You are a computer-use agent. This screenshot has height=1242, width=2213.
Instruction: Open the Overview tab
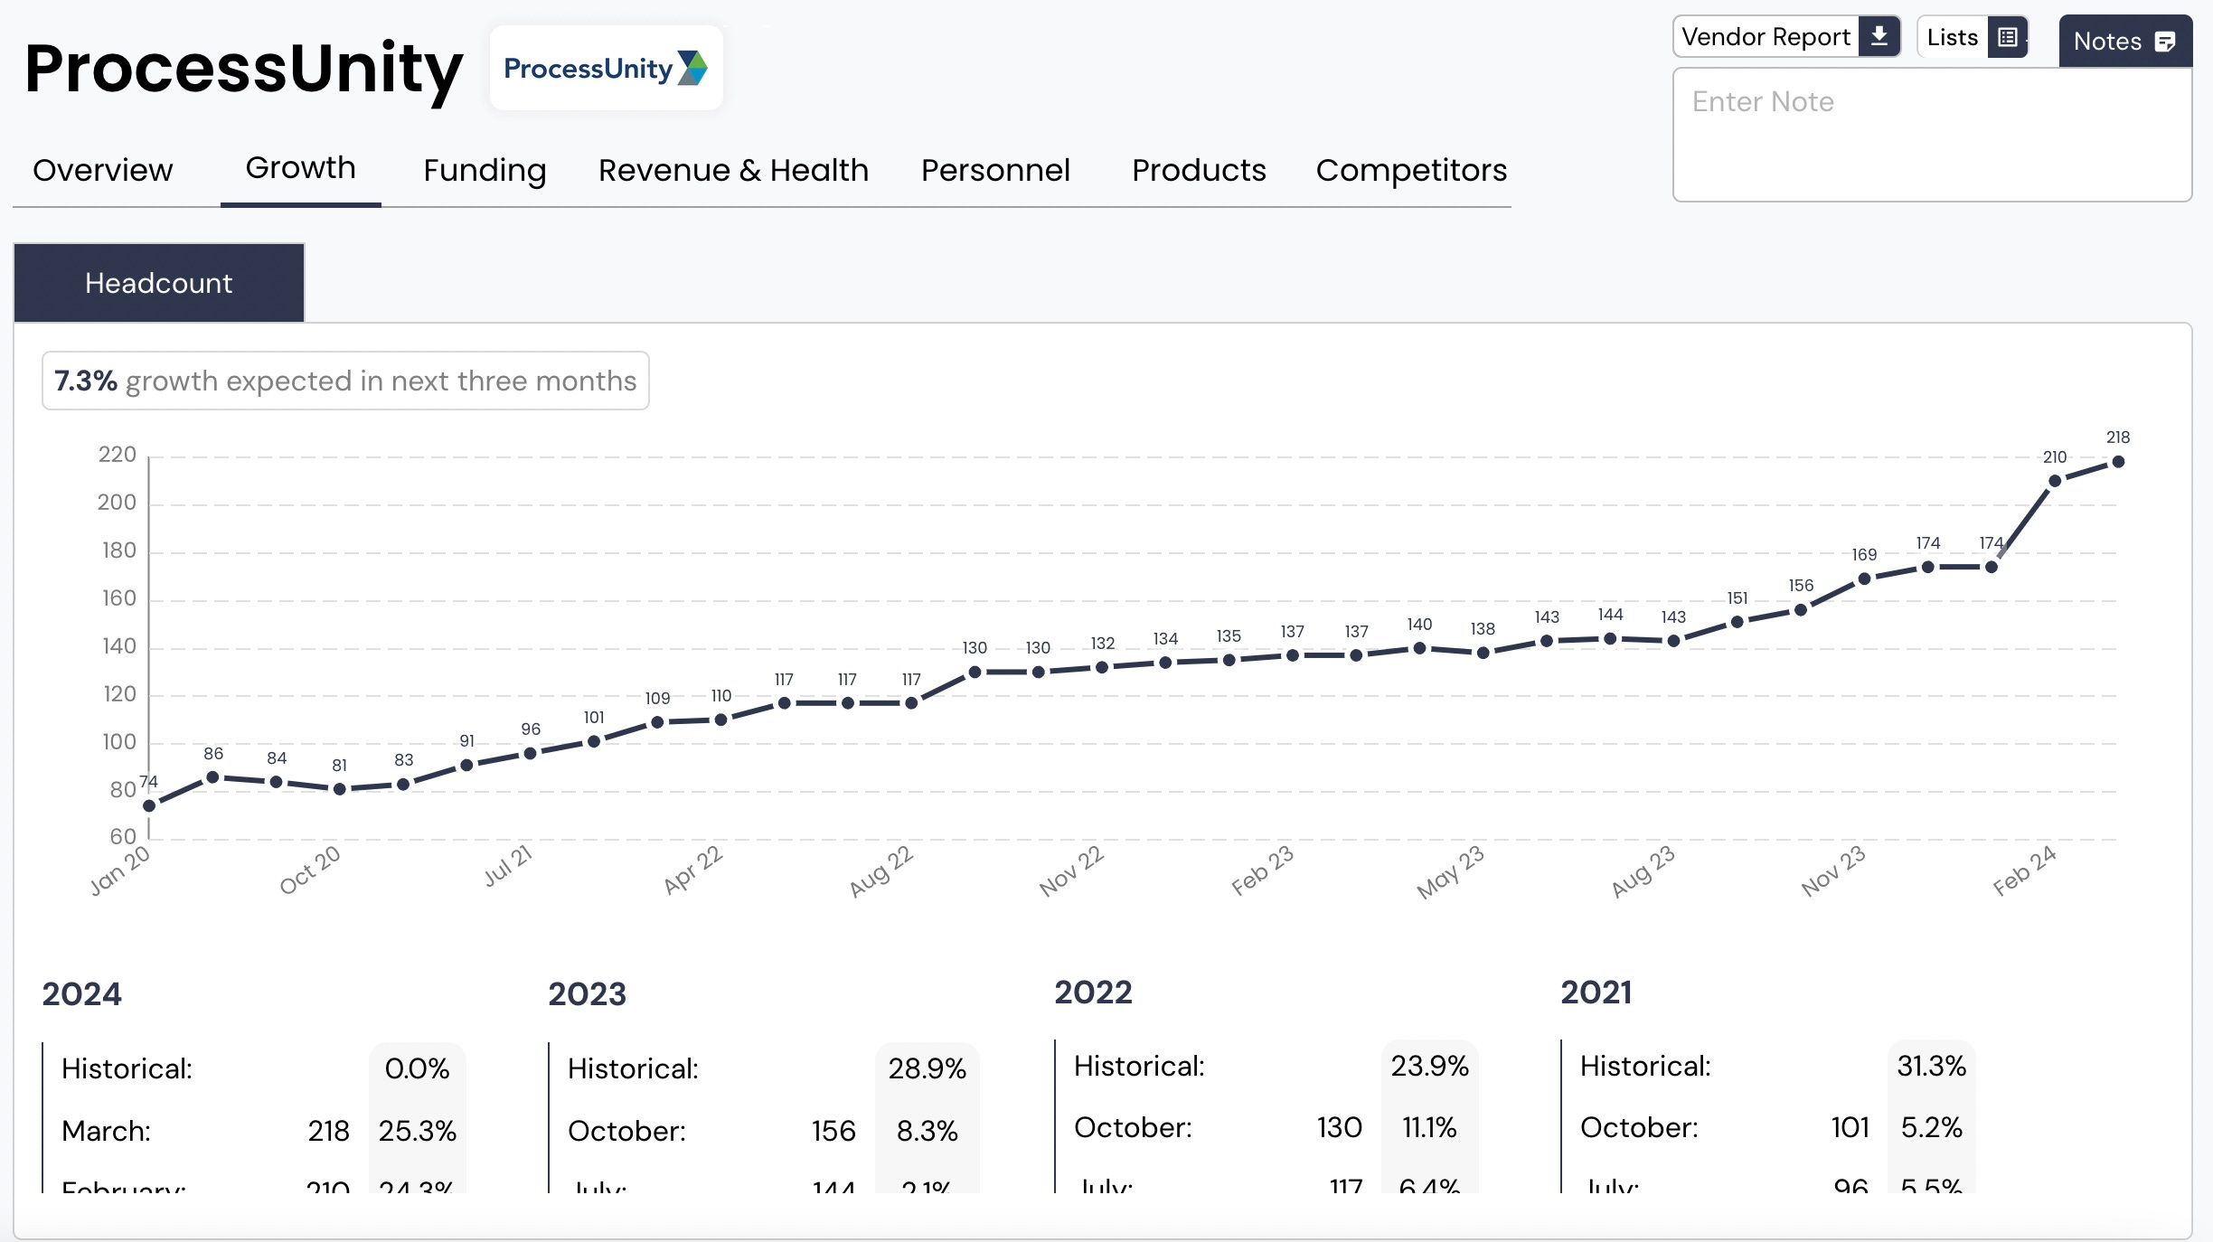(x=103, y=170)
